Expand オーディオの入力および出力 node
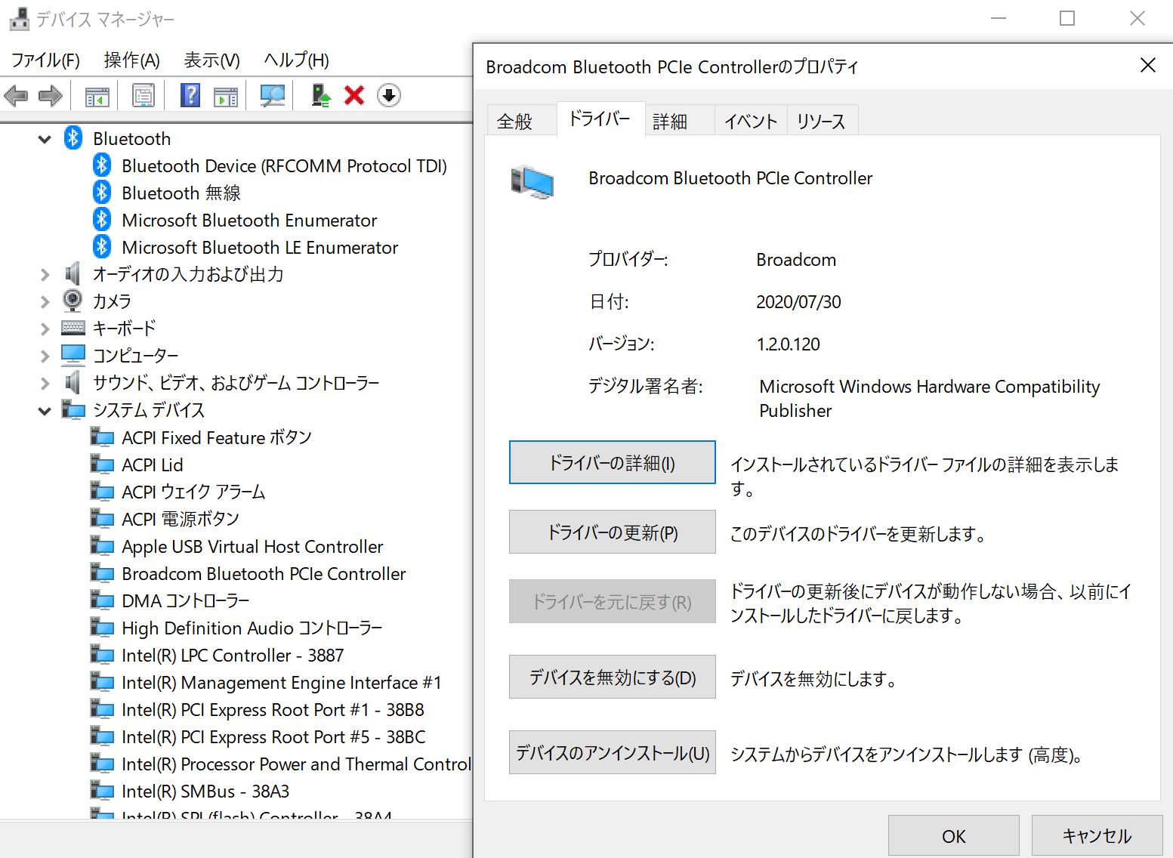The width and height of the screenshot is (1173, 858). [45, 275]
